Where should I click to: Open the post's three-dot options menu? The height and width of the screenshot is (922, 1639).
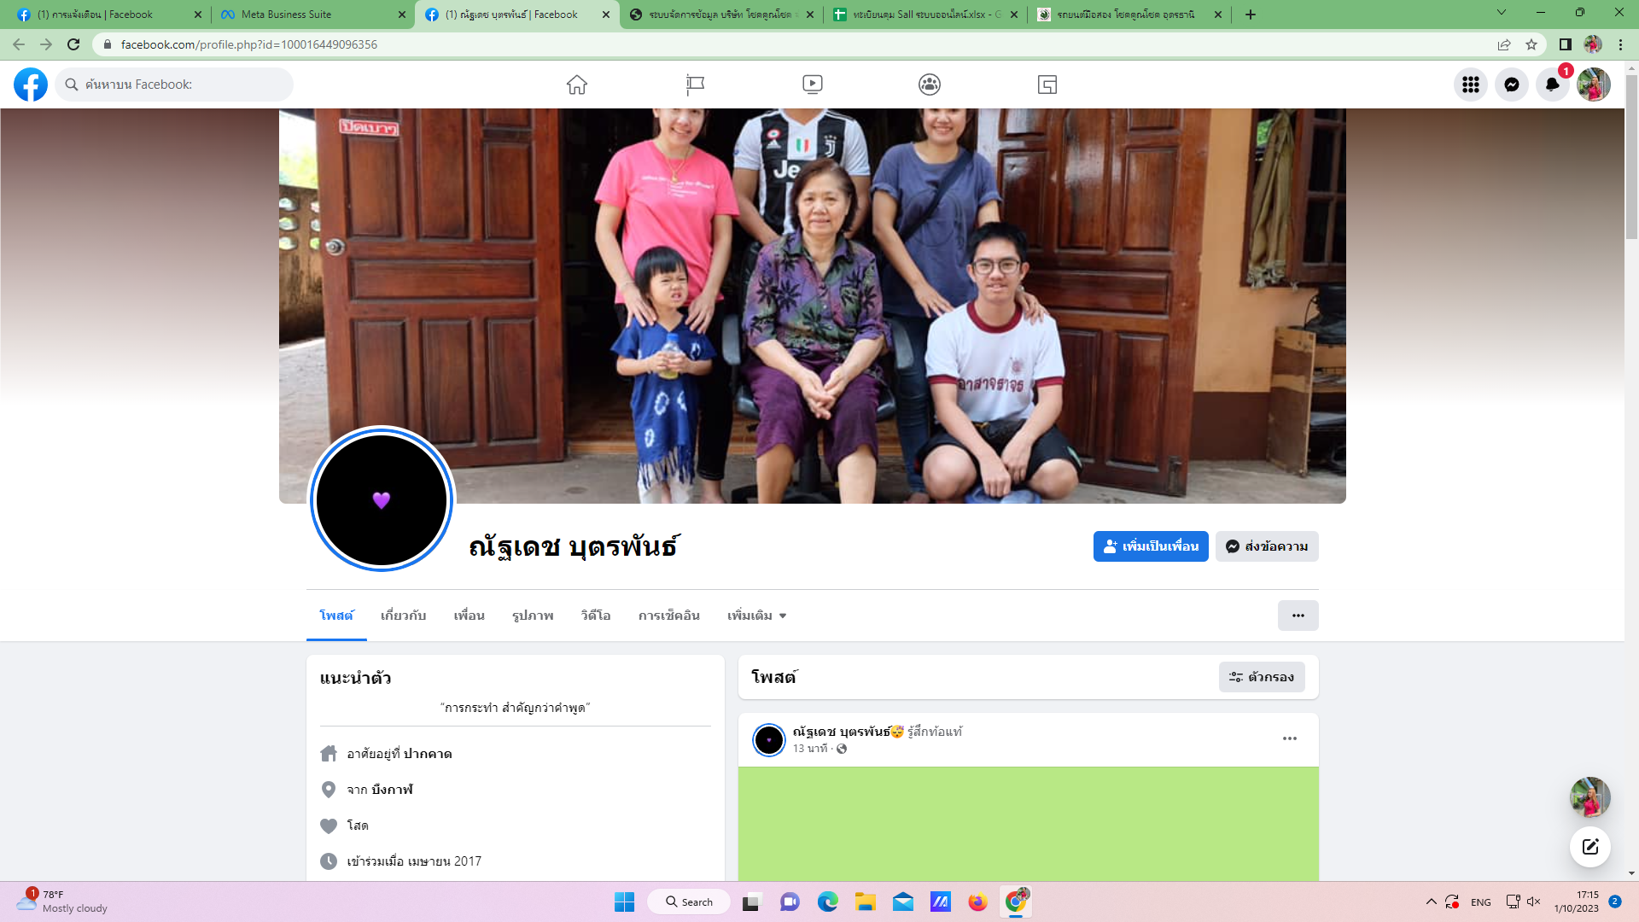pos(1290,738)
